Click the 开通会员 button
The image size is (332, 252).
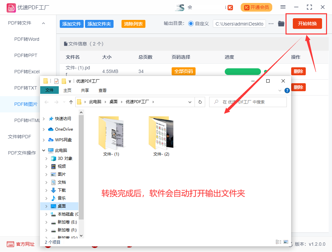click(x=256, y=7)
